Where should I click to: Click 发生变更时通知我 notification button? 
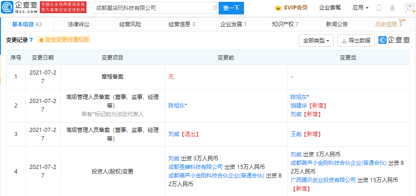64,40
